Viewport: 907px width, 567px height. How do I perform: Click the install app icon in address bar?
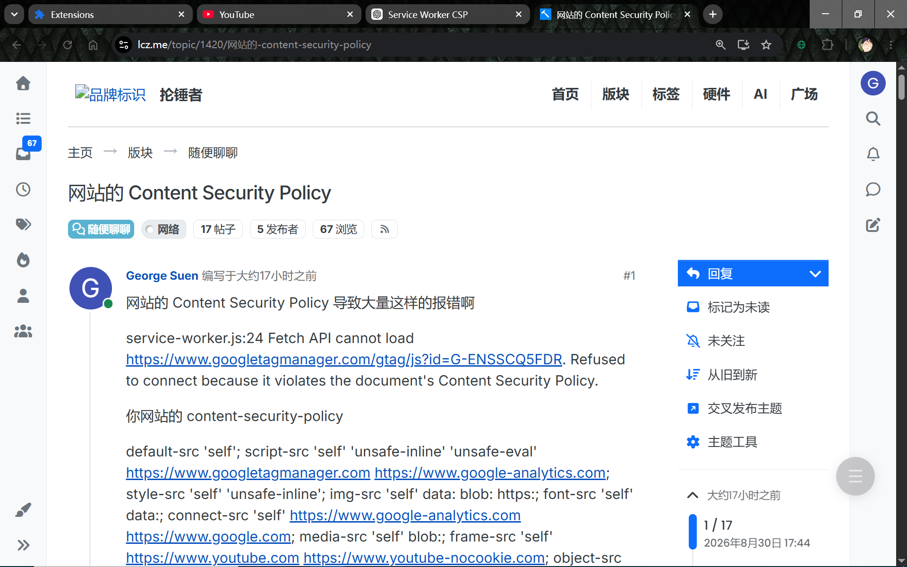coord(743,45)
